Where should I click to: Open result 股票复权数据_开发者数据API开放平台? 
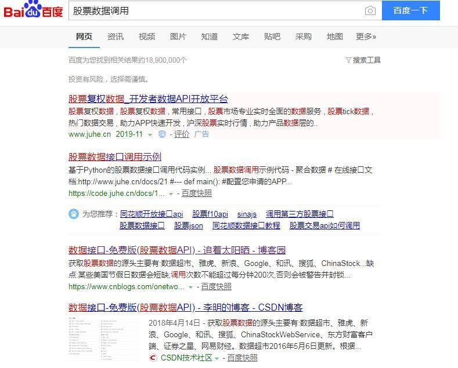click(148, 99)
